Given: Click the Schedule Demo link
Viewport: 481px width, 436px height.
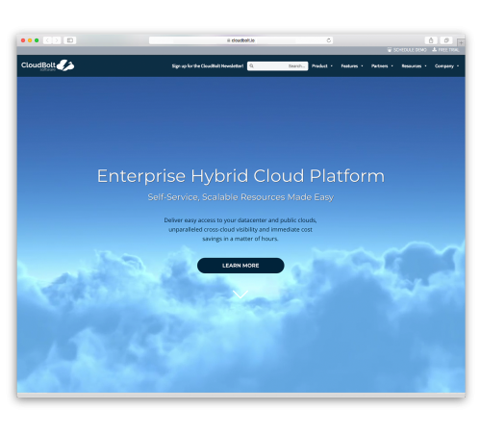Looking at the screenshot, I should point(407,50).
